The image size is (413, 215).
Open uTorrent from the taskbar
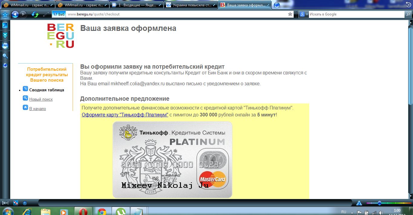pos(121,211)
